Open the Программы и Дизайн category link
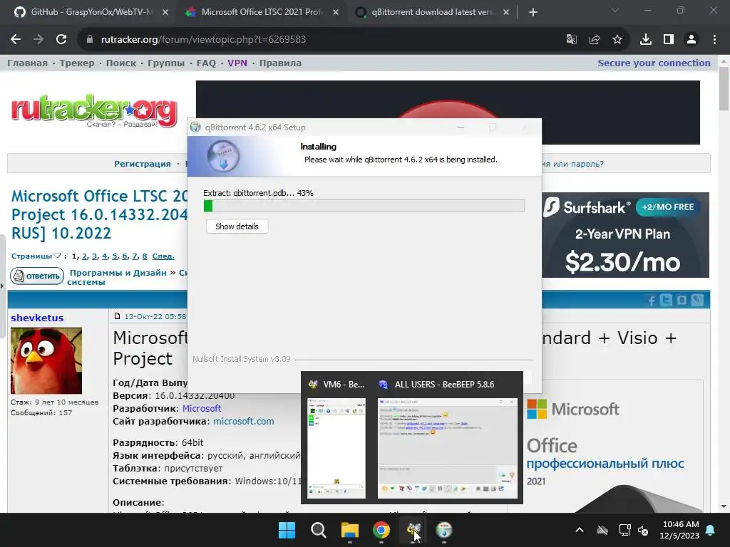730x547 pixels. [x=118, y=273]
